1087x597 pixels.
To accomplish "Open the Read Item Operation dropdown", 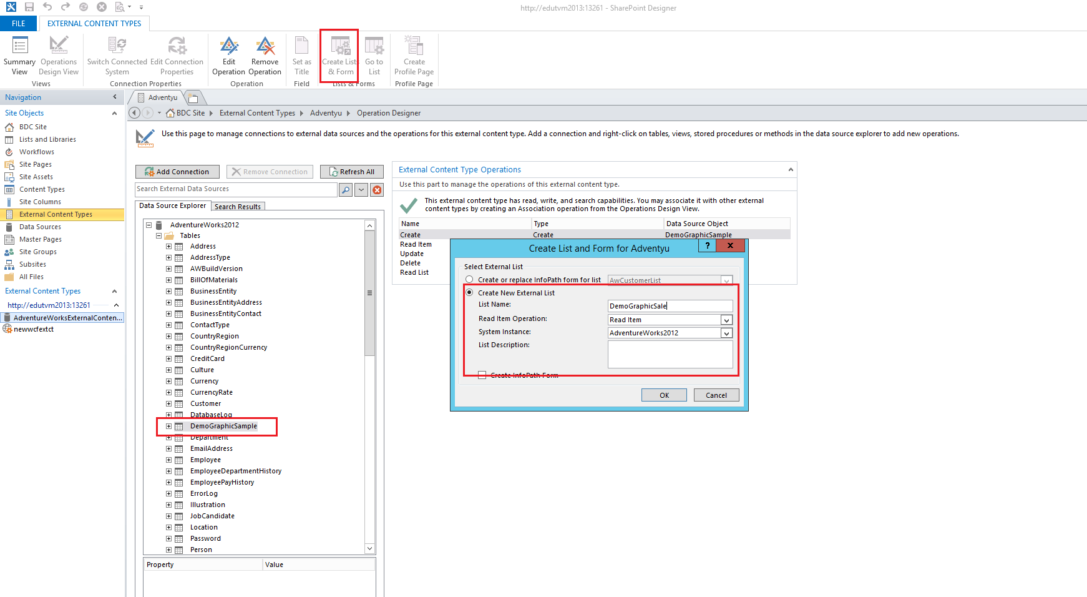I will click(726, 319).
